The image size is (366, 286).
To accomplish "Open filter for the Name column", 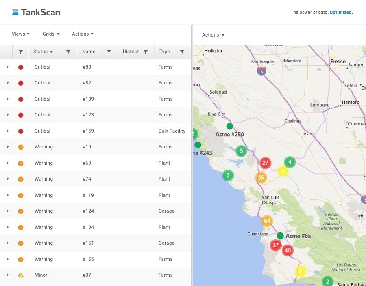I will tap(109, 52).
